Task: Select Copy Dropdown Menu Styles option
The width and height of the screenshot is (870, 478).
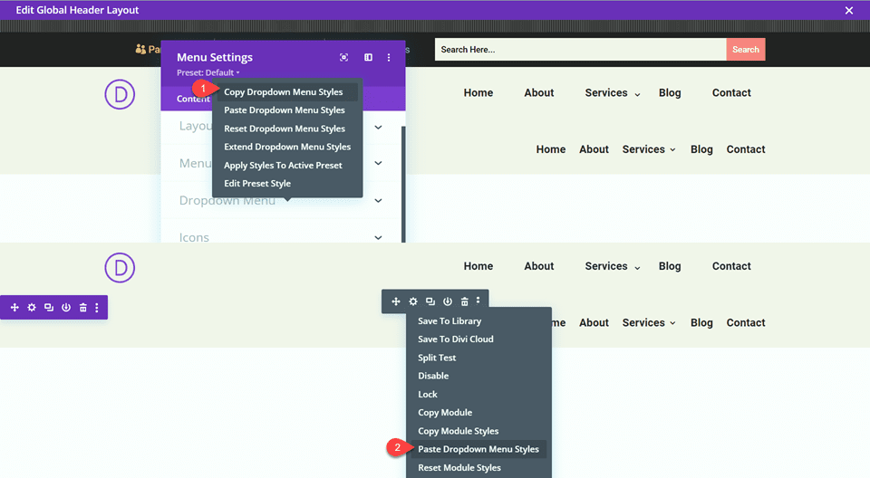Action: [x=284, y=92]
